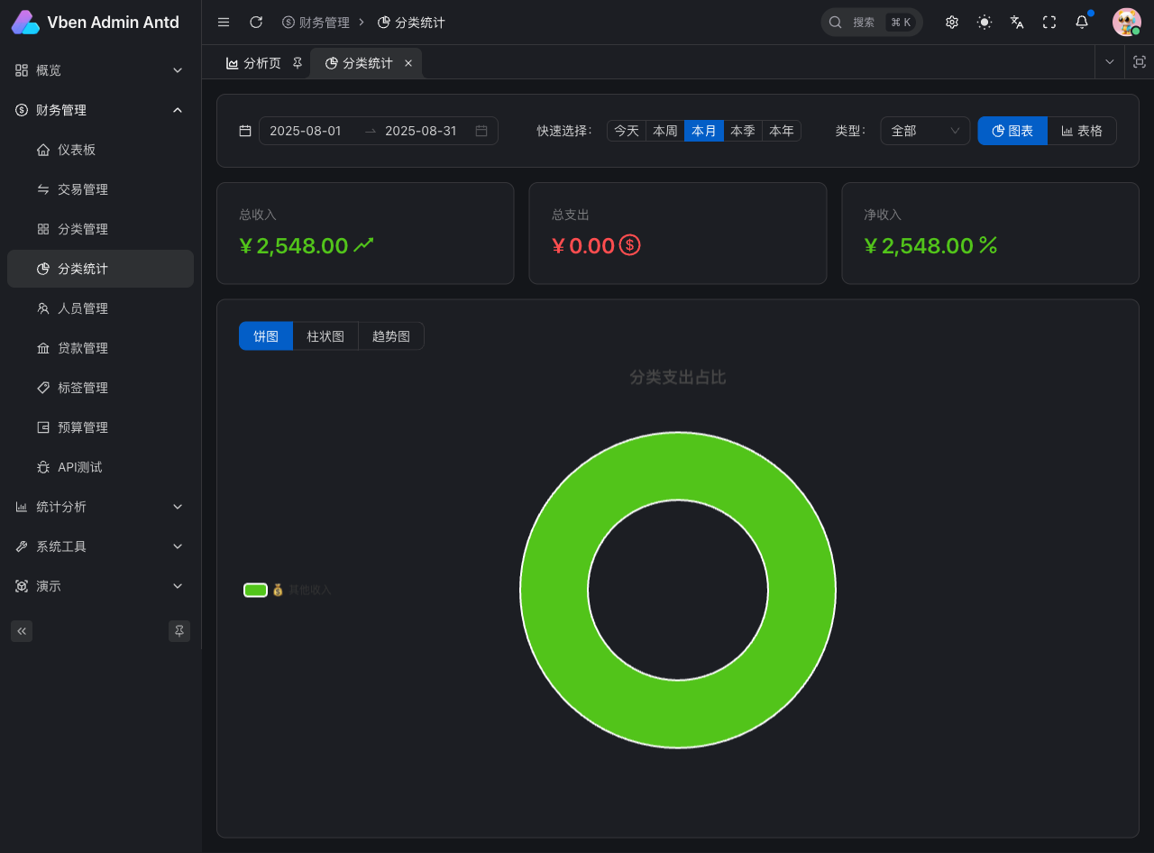Open the 类型 全部 dropdown
Image resolution: width=1154 pixels, height=853 pixels.
(x=925, y=131)
